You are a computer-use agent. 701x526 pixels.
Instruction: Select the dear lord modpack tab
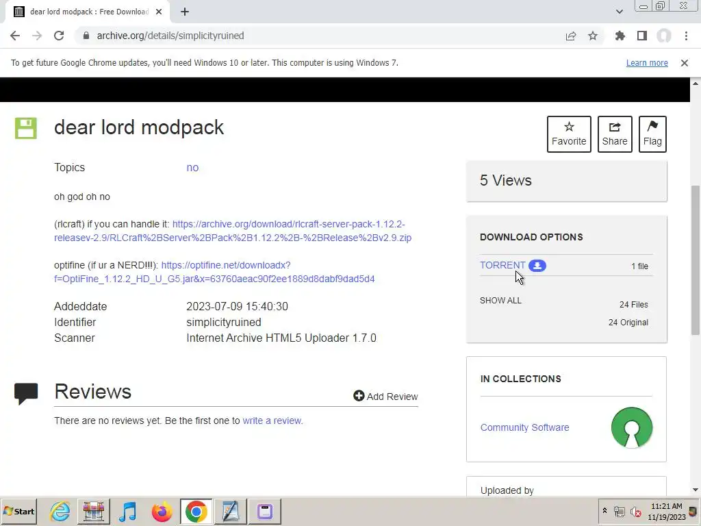(87, 12)
